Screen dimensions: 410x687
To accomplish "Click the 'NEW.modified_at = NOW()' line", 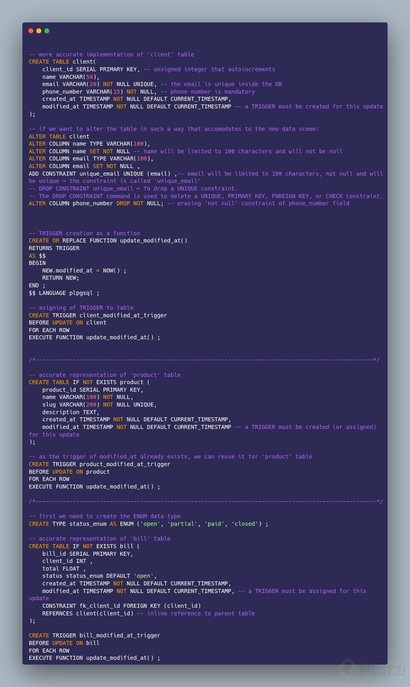I will click(x=84, y=270).
